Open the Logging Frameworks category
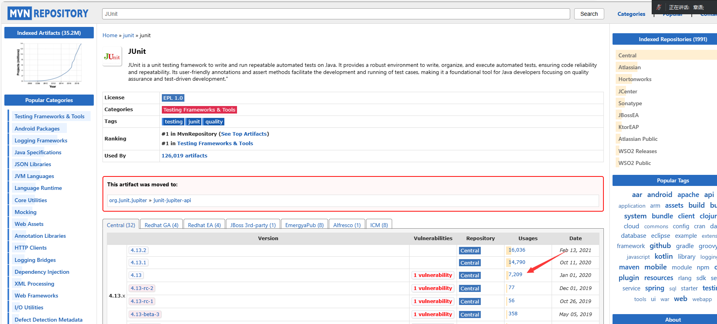 click(x=41, y=140)
